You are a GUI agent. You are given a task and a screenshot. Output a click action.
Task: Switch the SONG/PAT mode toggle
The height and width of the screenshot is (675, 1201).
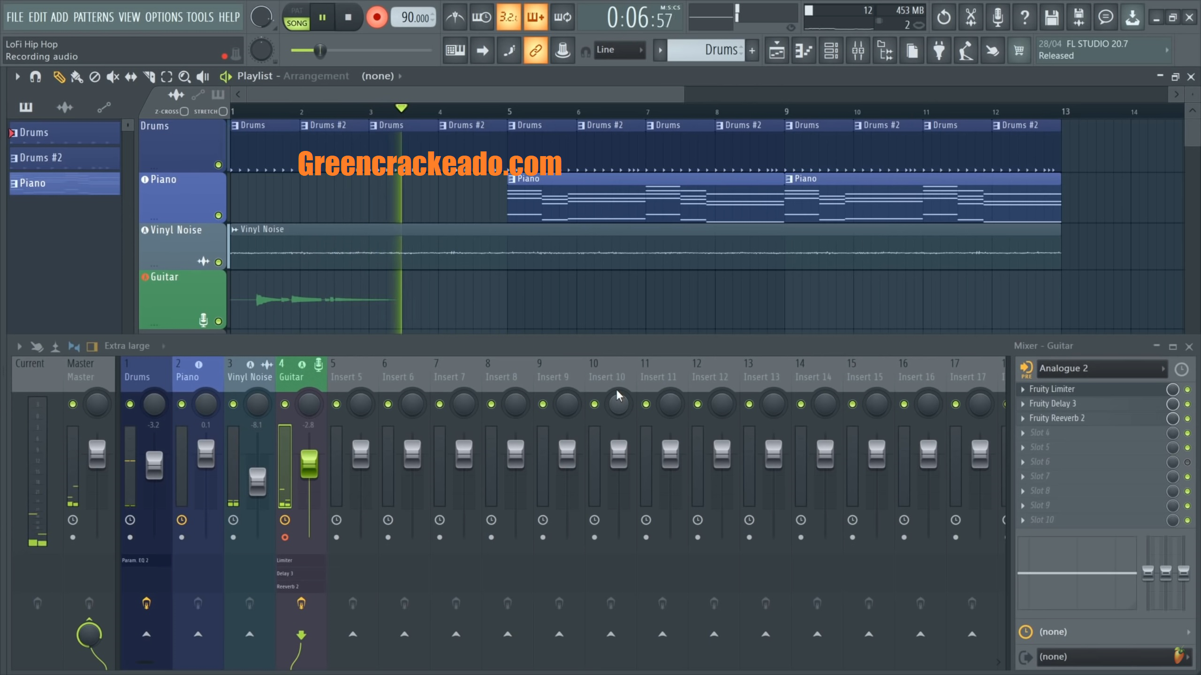click(296, 17)
